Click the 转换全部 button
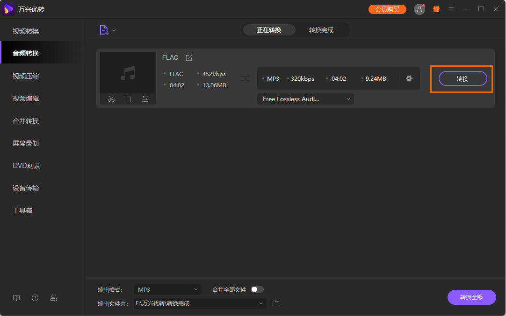Image resolution: width=506 pixels, height=316 pixels. 471,297
